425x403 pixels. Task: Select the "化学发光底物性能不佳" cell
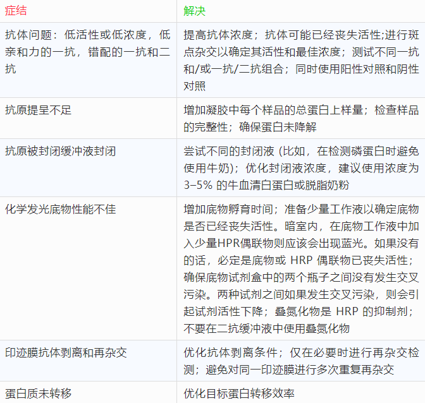pos(60,209)
